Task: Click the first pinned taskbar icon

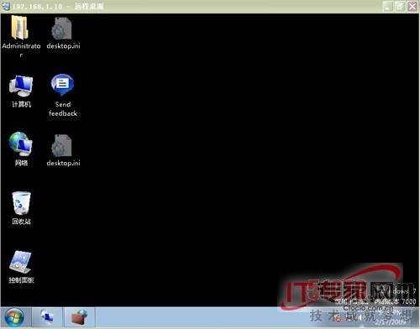Action: coord(47,317)
